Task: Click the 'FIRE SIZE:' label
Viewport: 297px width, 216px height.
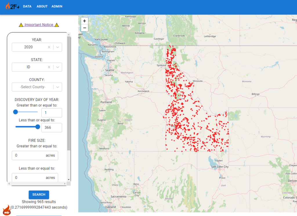Action: (x=37, y=140)
